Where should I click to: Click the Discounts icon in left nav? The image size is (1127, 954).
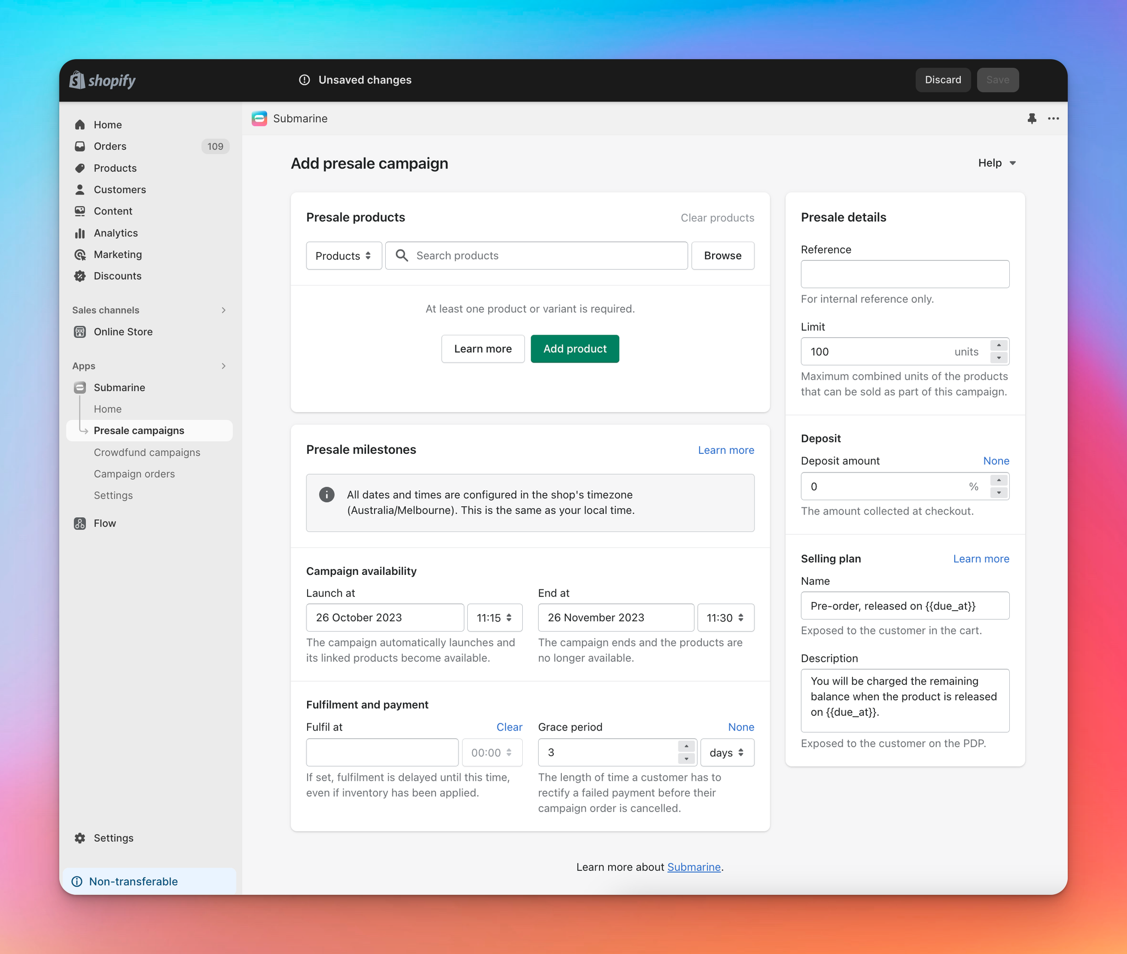click(x=80, y=276)
